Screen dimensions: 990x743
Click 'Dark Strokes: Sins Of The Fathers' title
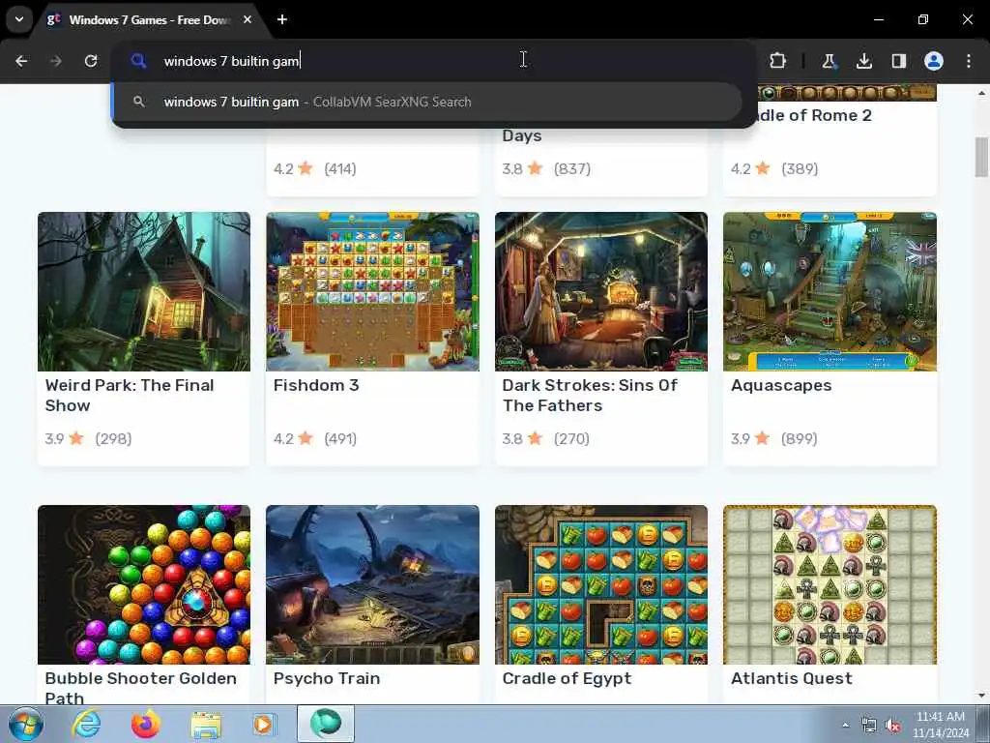point(590,395)
